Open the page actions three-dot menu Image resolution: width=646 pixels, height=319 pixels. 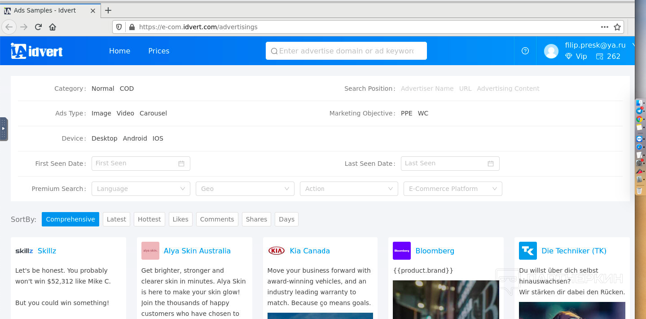(x=605, y=27)
